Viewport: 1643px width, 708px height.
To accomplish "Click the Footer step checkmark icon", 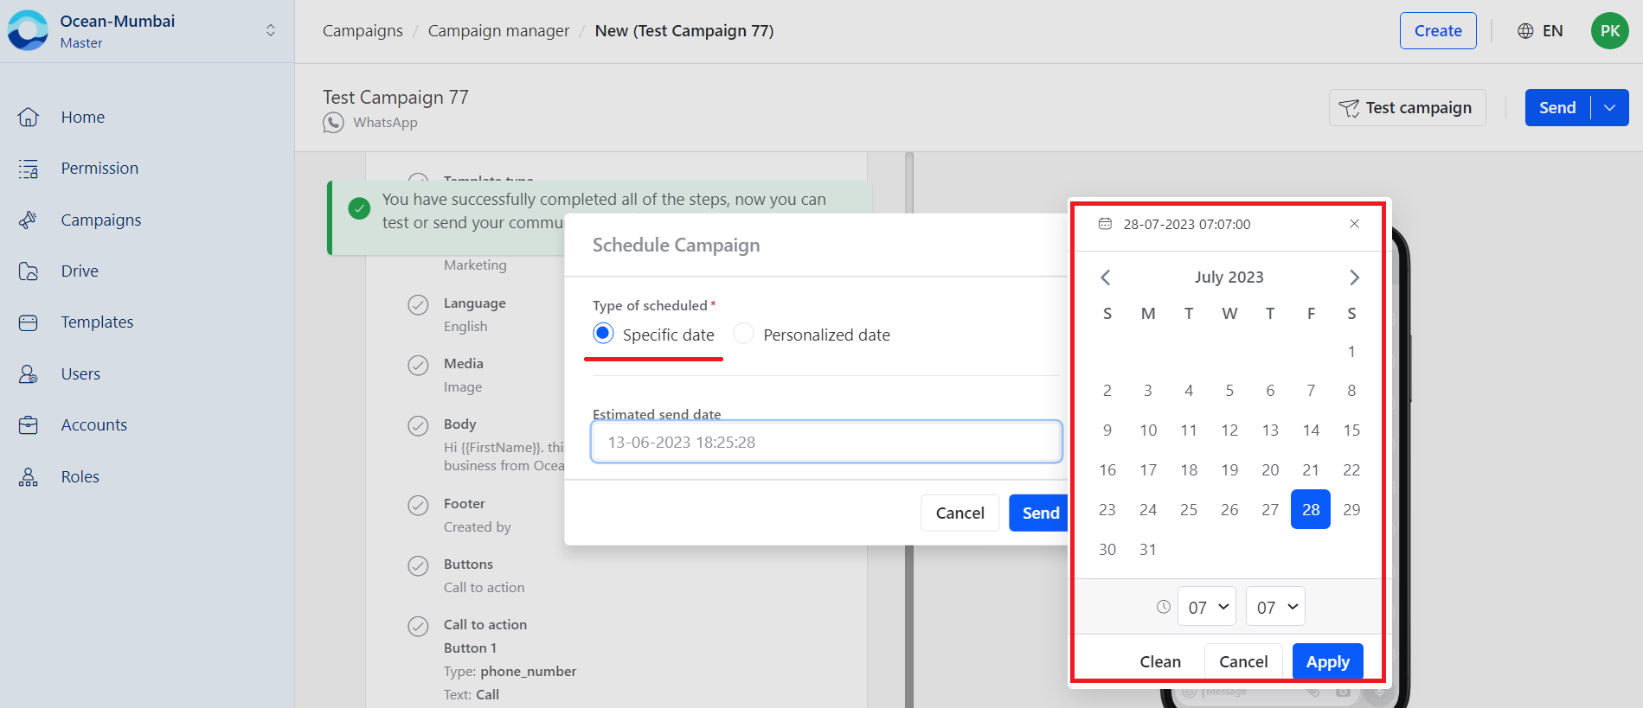I will (418, 505).
